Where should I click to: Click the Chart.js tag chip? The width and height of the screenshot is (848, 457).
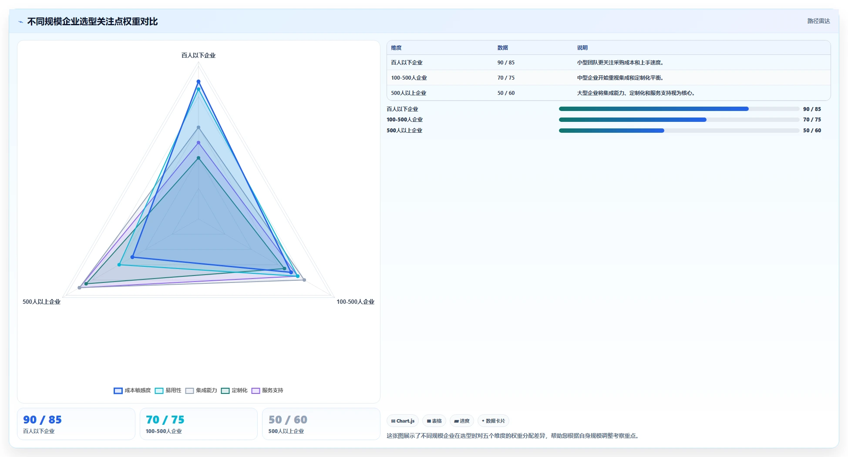point(403,421)
